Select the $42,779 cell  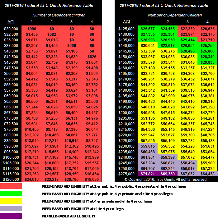207,112
